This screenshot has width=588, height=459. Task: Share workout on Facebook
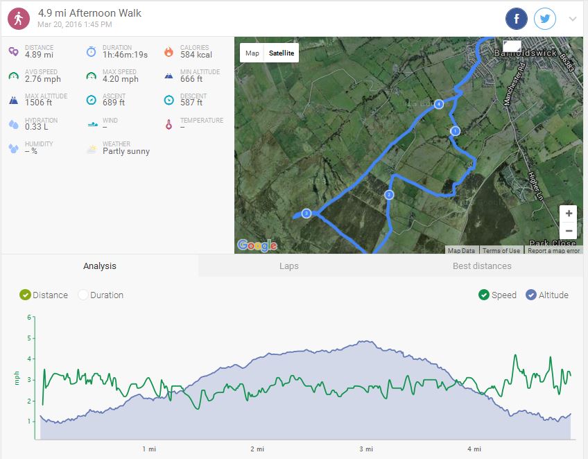coord(517,19)
